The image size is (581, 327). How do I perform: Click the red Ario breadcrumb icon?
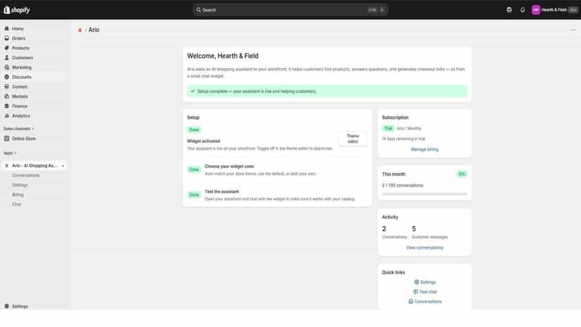click(x=80, y=30)
